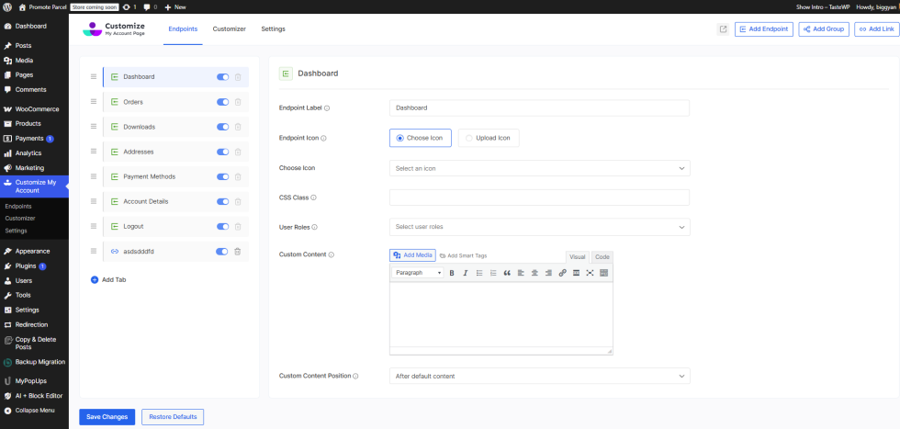This screenshot has height=429, width=900.
Task: Click the external preview icon beside Add Endpoint
Action: (x=723, y=29)
